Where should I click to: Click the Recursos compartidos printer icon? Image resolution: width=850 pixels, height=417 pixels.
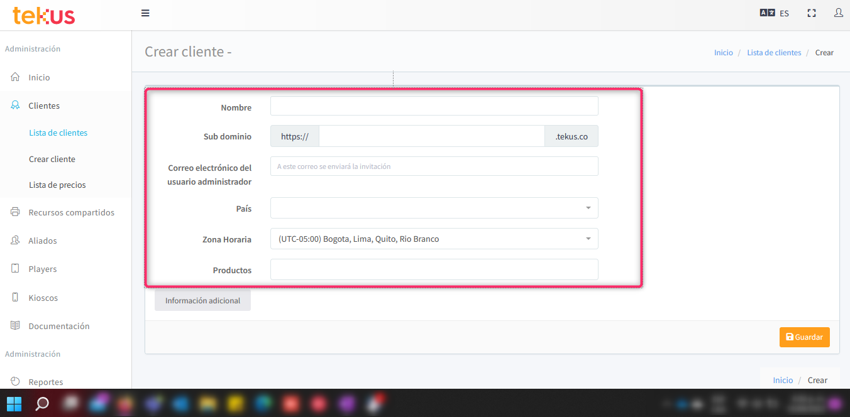(16, 212)
